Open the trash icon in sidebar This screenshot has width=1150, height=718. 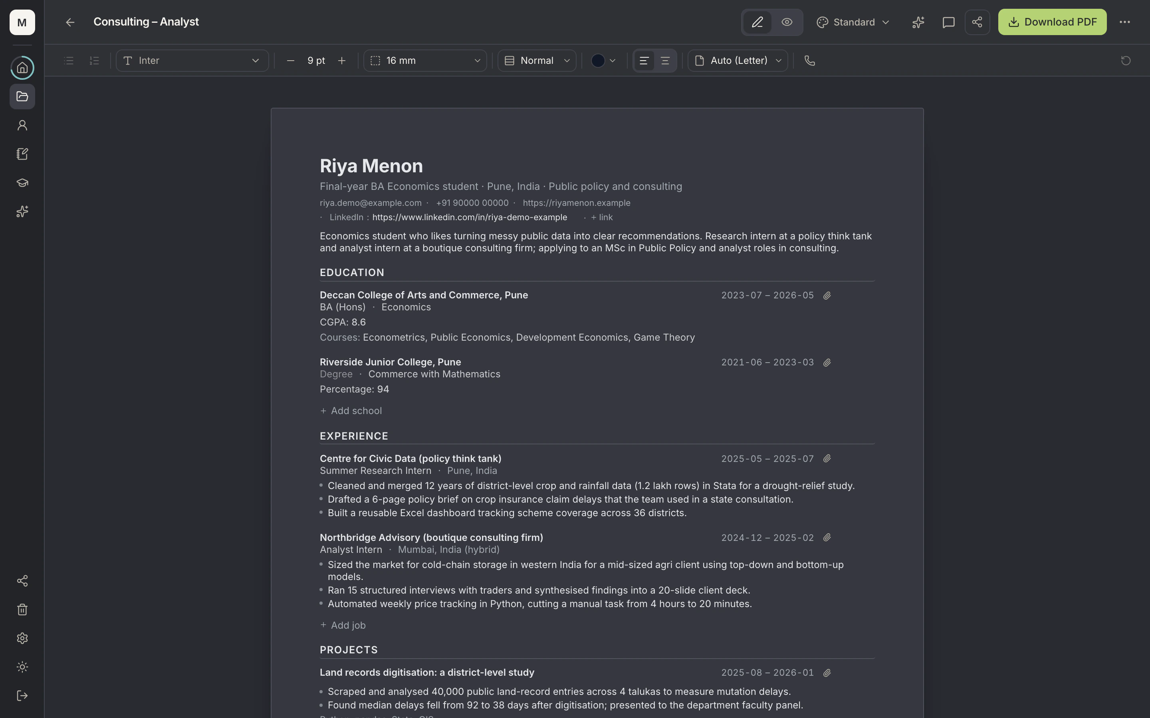[22, 610]
